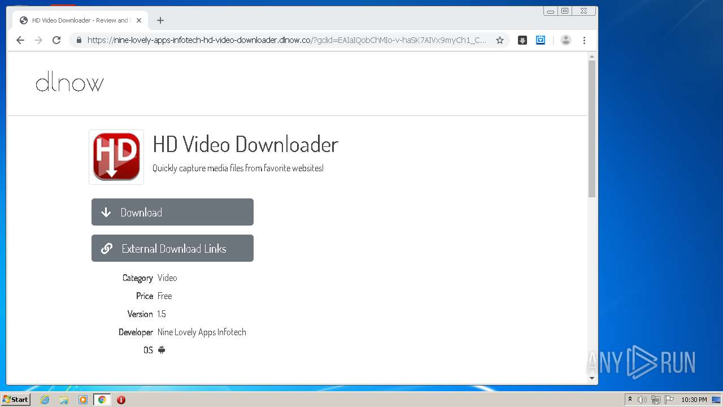Click the down arrow icon in Download button
Viewport: 723px width, 407px height.
(x=106, y=213)
